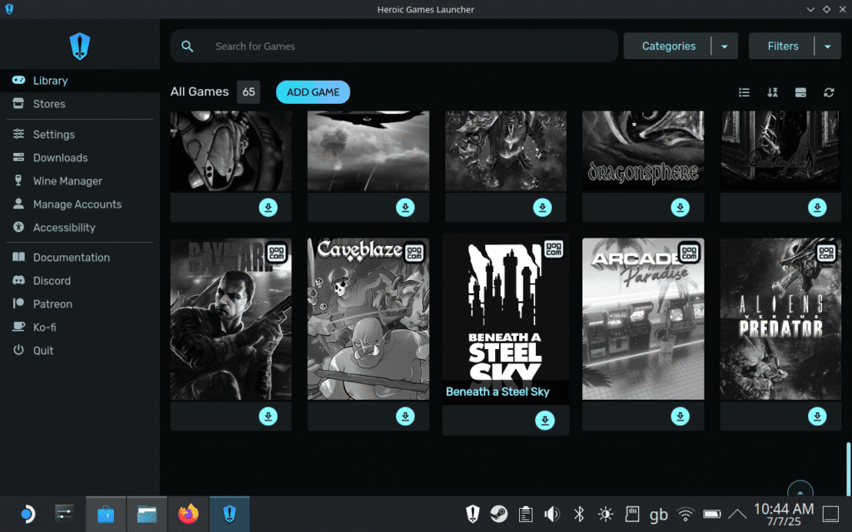Open Manage Accounts page
852x532 pixels.
coord(77,204)
